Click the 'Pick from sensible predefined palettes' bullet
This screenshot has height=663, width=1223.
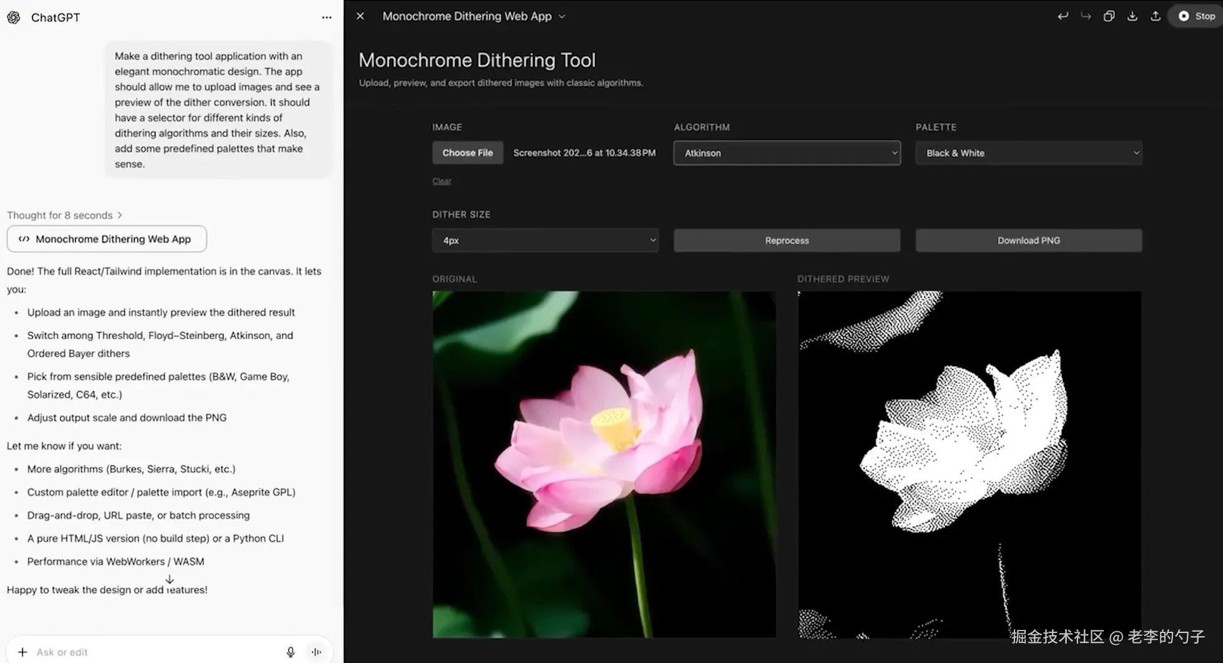click(x=158, y=385)
